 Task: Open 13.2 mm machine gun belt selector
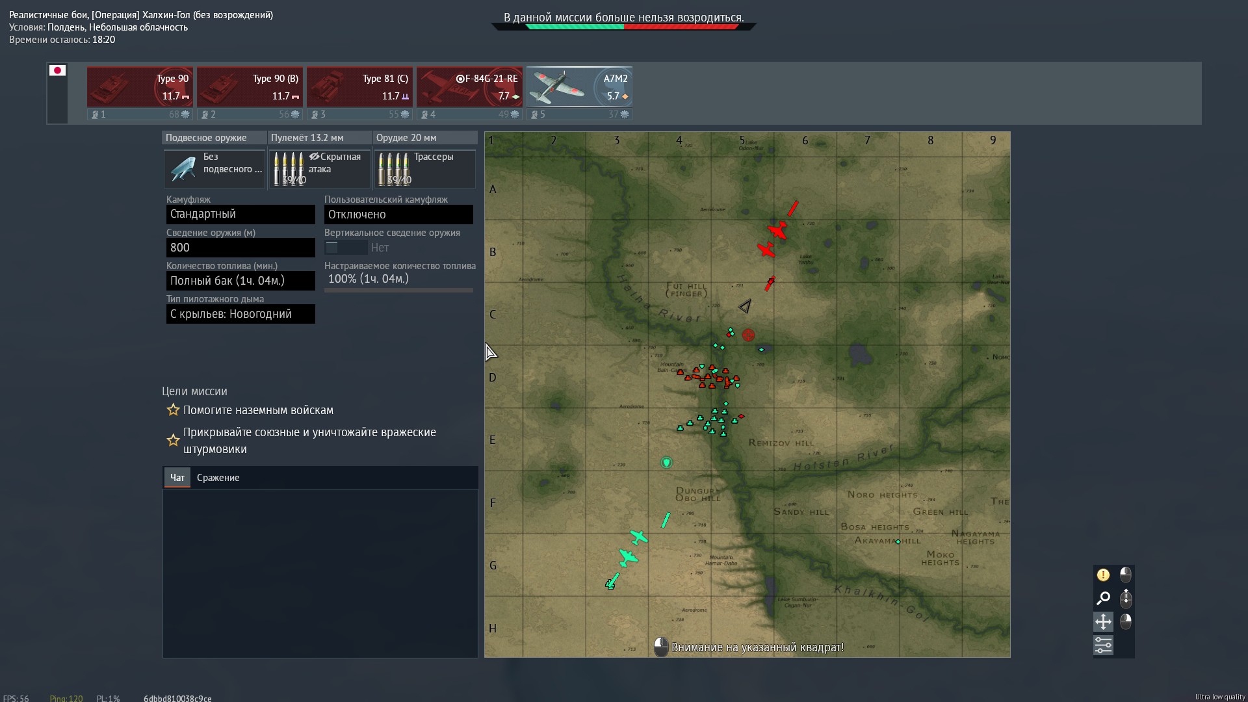[320, 168]
